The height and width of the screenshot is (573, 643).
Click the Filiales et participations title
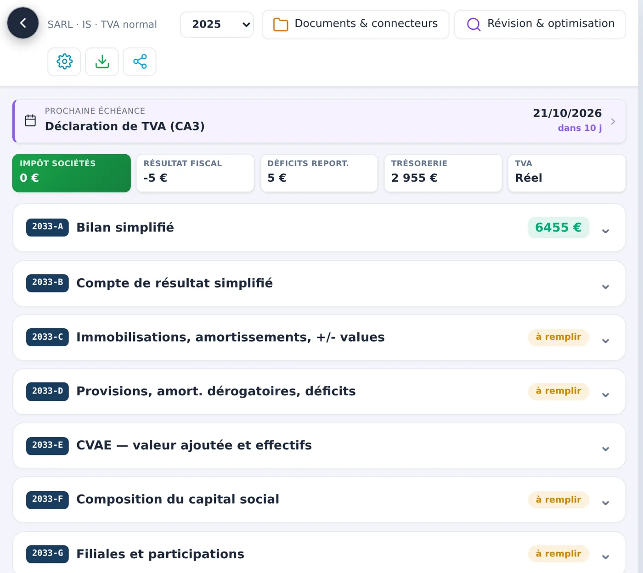point(160,554)
